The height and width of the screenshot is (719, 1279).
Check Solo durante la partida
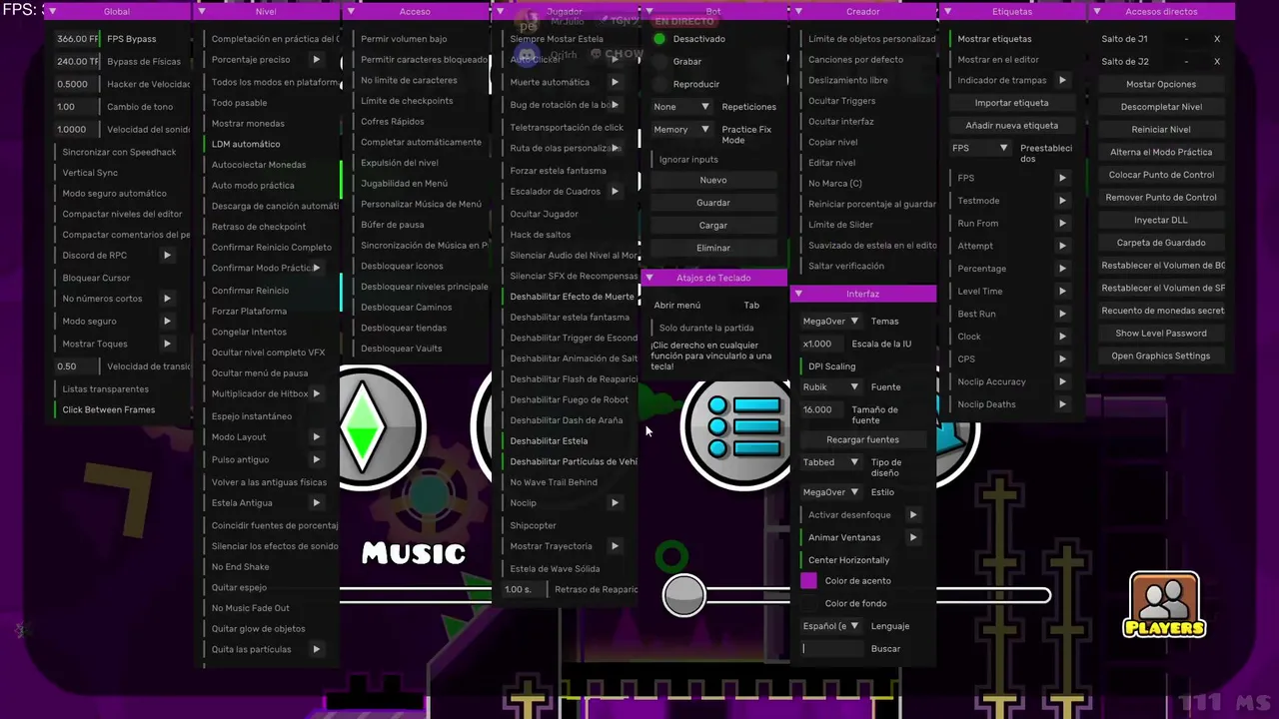click(x=705, y=328)
